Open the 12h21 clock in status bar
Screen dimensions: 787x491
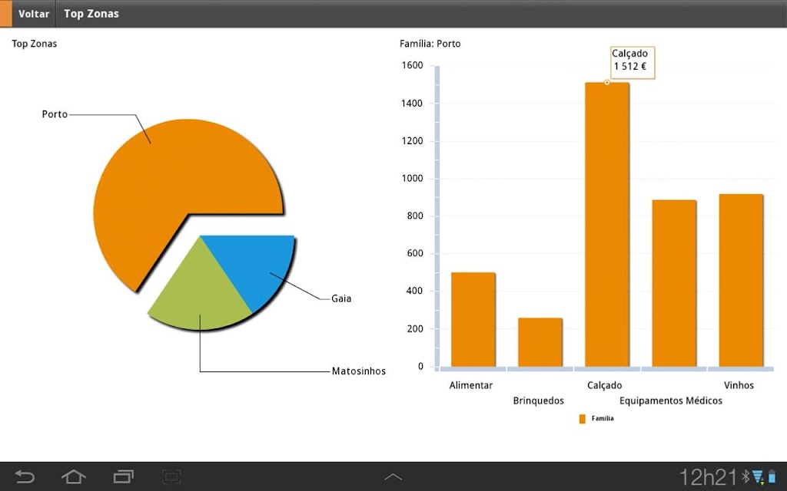pyautogui.click(x=709, y=477)
